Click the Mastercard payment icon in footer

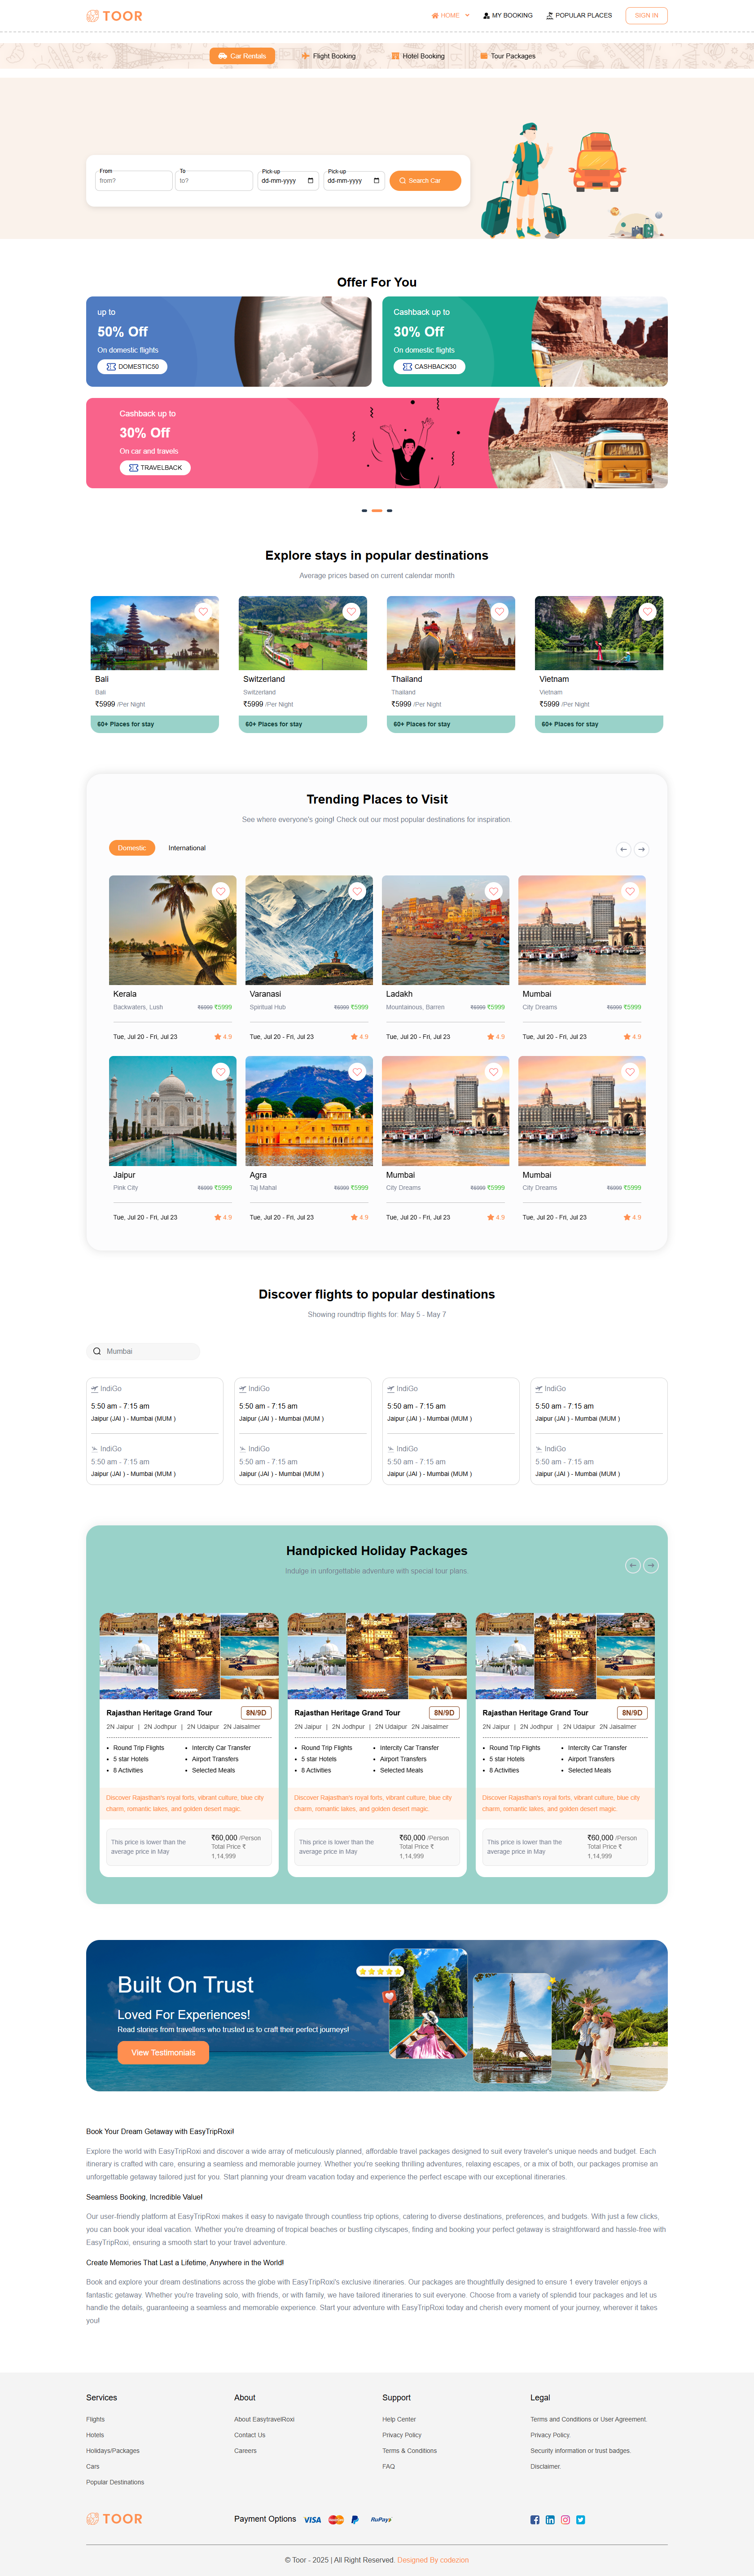click(x=336, y=2519)
